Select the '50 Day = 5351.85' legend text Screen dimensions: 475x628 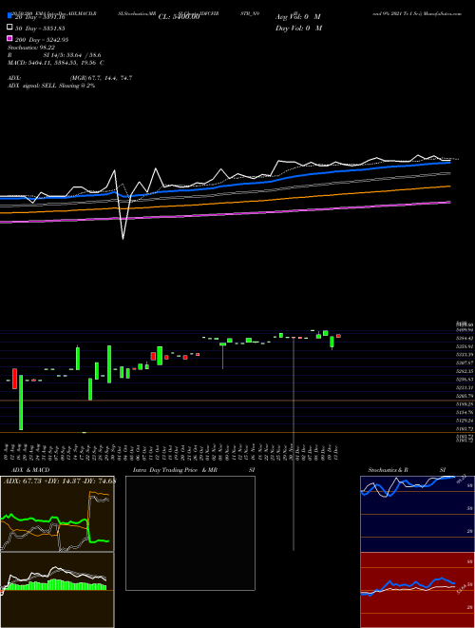coord(40,29)
